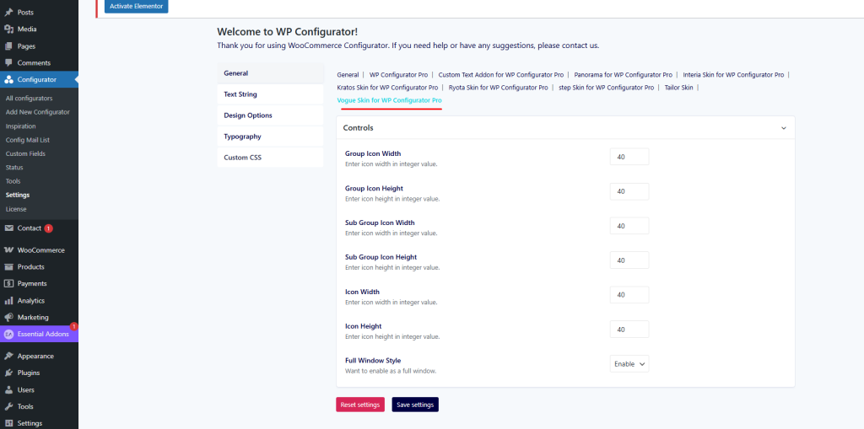Click the WooCommerce logo icon
Image resolution: width=864 pixels, height=429 pixels.
(8, 250)
